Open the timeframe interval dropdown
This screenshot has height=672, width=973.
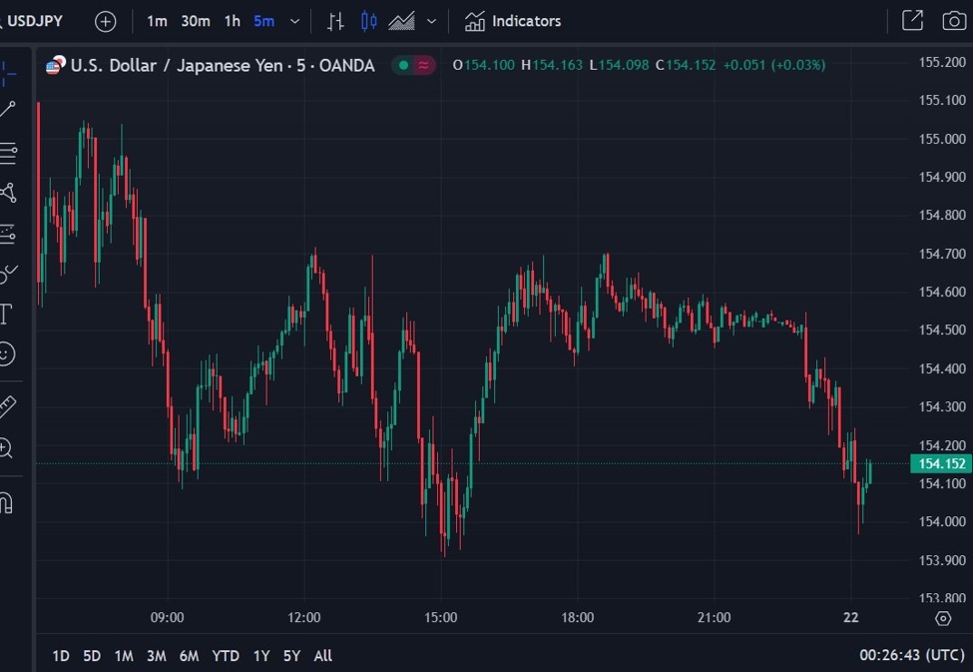point(293,21)
